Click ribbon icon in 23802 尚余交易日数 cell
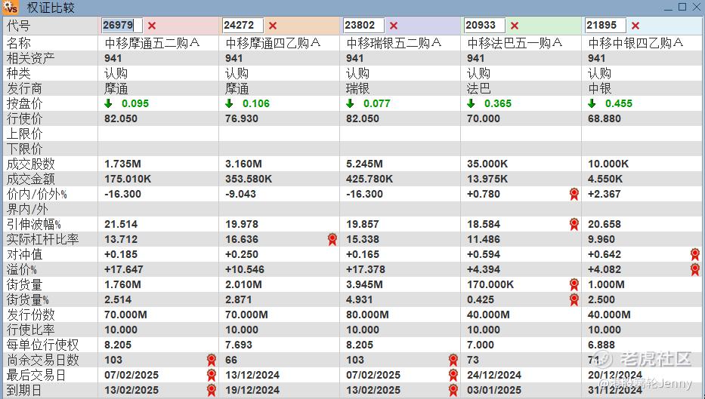705x399 pixels. [453, 360]
